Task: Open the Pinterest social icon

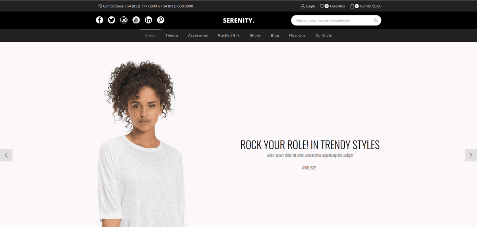Action: point(161,20)
